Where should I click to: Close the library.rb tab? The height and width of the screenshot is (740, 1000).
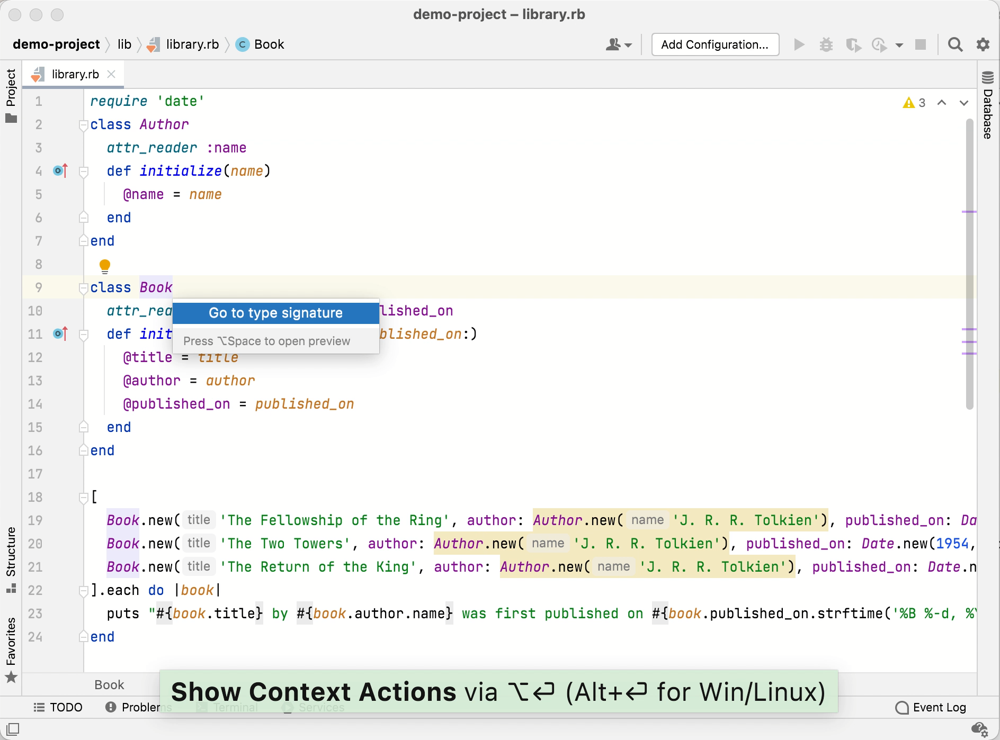[111, 74]
